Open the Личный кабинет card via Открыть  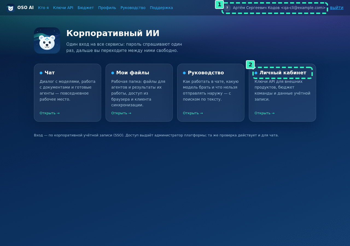264,113
